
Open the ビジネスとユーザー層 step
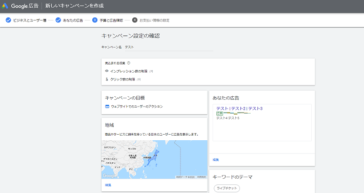tap(30, 20)
